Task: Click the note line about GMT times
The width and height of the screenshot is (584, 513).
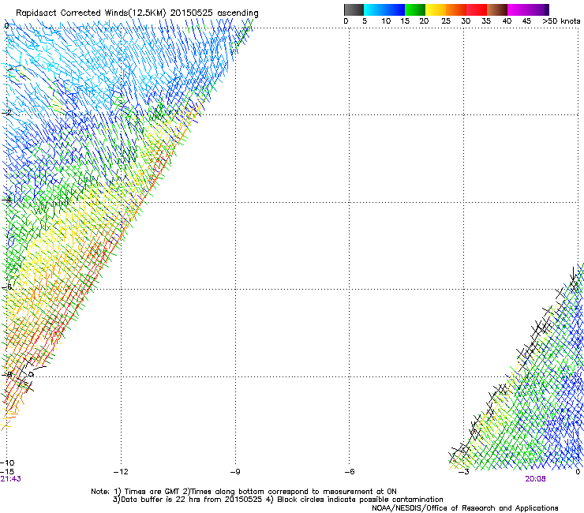Action: coord(244,492)
